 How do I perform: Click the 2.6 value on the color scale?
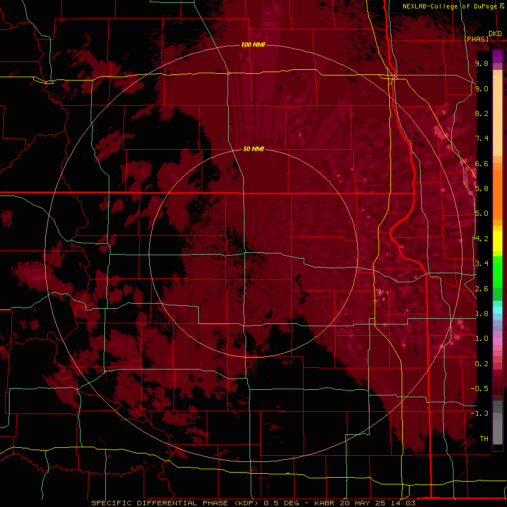click(482, 289)
